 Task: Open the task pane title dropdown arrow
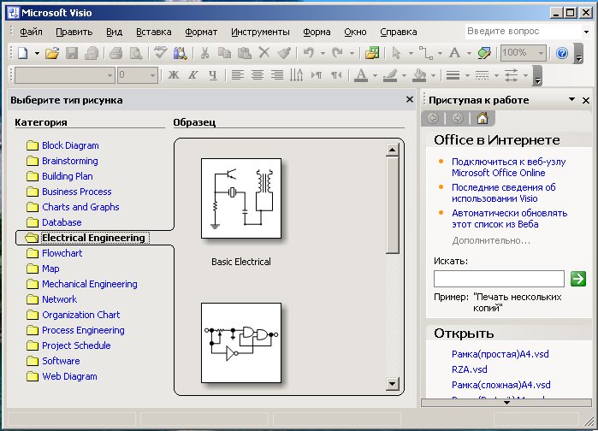571,99
